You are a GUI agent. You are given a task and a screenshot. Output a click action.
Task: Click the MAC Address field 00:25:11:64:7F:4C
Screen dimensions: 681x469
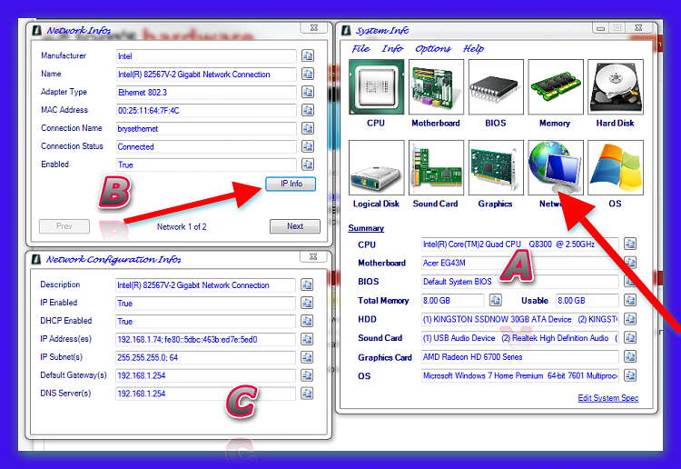tap(206, 110)
